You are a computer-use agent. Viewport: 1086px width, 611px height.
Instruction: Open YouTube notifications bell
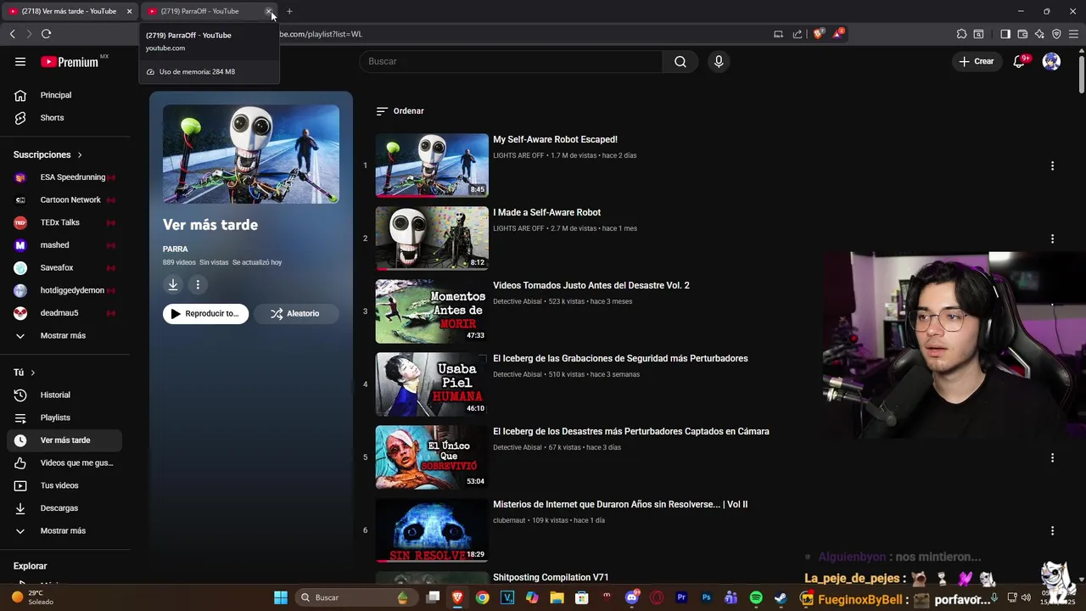(x=1019, y=61)
